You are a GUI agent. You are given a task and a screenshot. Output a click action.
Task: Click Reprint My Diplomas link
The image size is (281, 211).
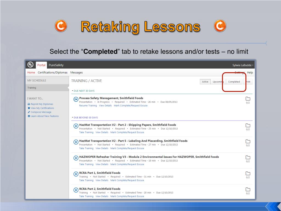(x=42, y=104)
